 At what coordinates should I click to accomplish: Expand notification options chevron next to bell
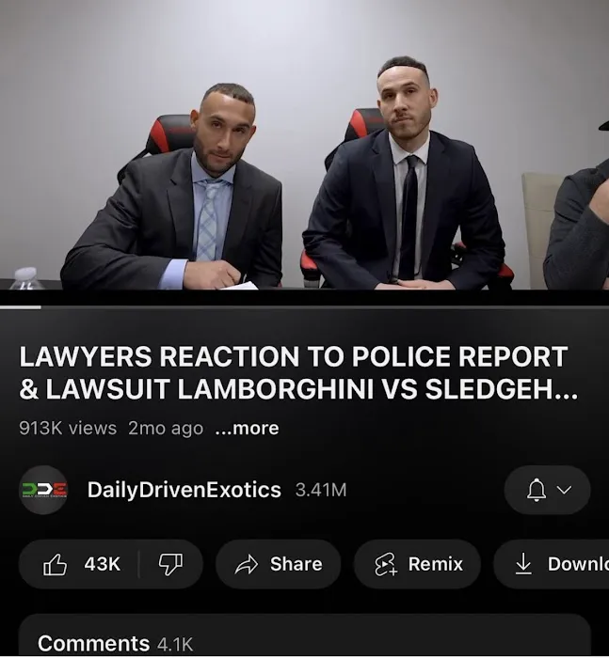click(x=564, y=490)
